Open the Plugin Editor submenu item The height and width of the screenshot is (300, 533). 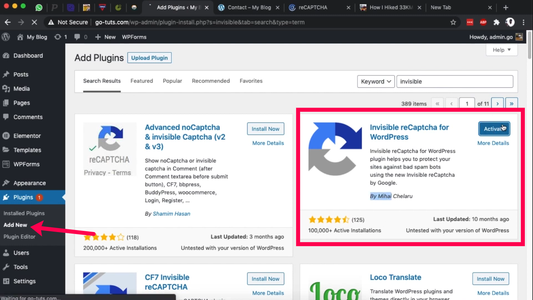coord(20,236)
